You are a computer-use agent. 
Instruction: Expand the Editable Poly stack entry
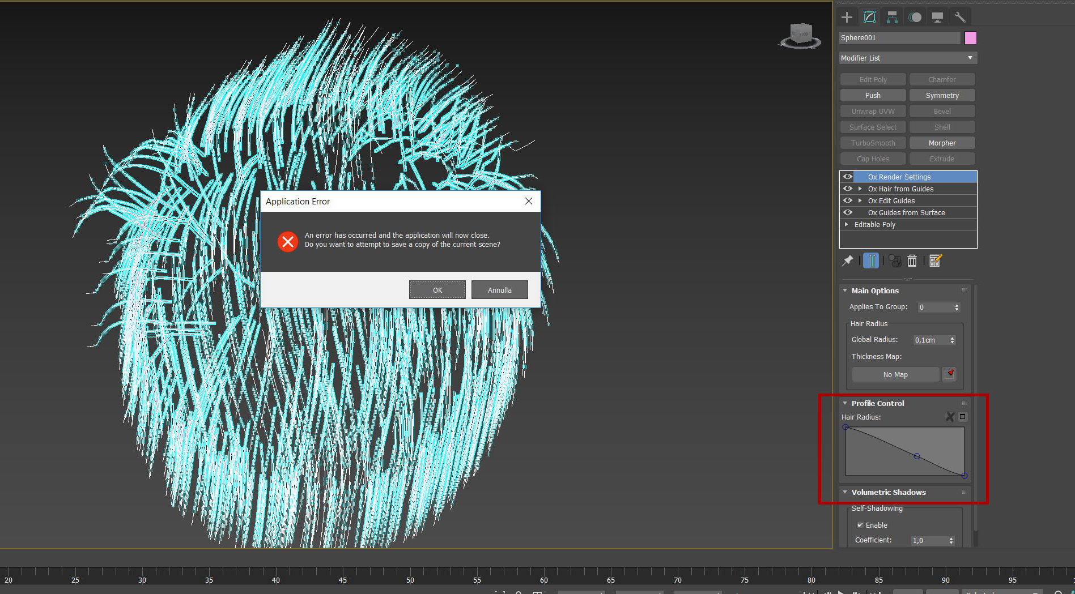pyautogui.click(x=847, y=224)
